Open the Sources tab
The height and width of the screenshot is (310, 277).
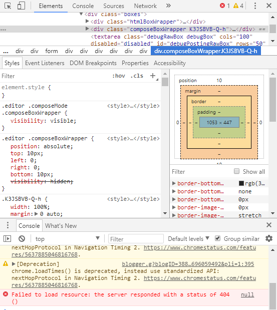pos(114,6)
